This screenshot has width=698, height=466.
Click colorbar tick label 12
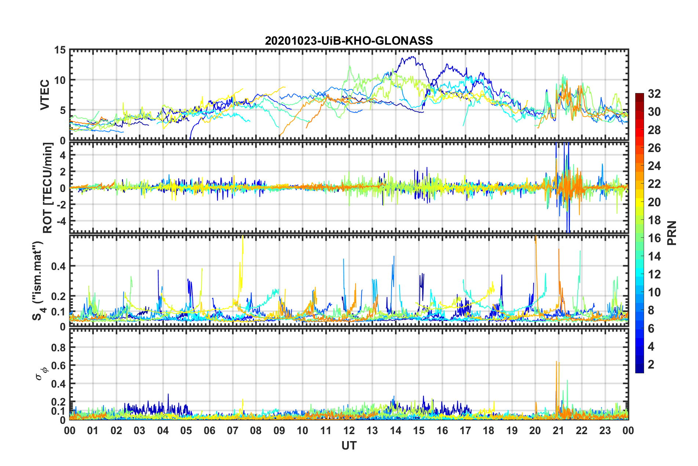tap(654, 274)
